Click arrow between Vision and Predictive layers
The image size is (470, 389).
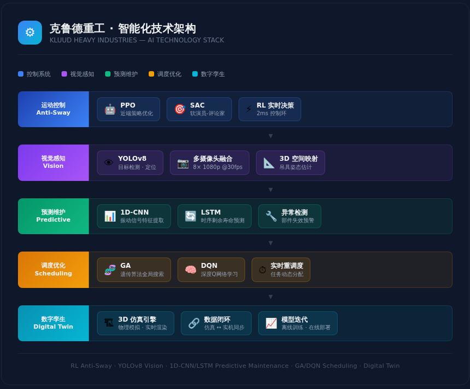pos(271,190)
